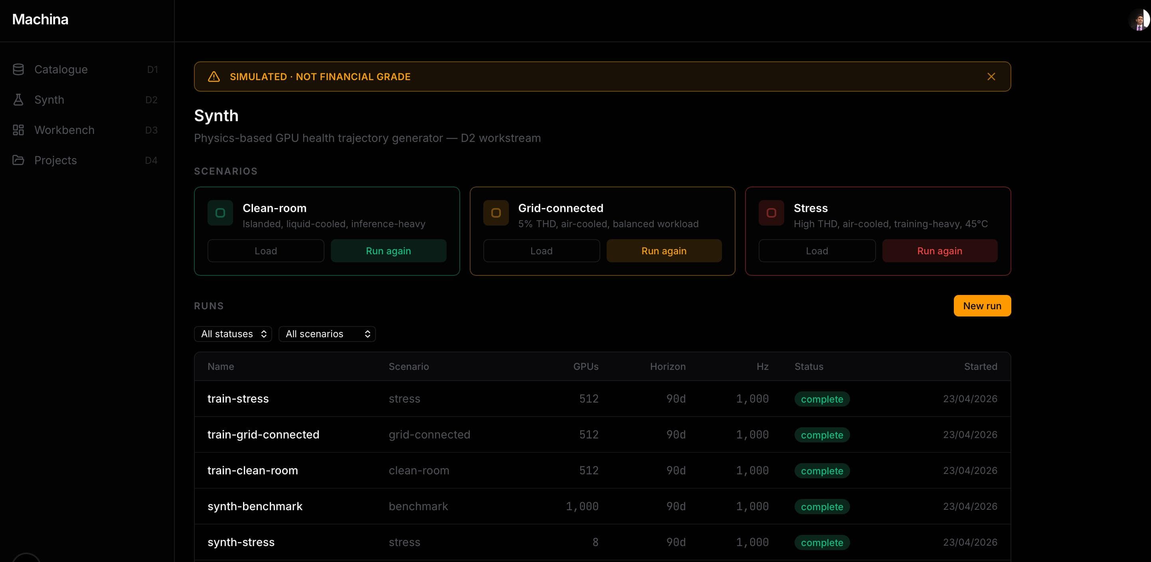The image size is (1151, 562).
Task: Run the Clean-room scenario again
Action: (x=388, y=251)
